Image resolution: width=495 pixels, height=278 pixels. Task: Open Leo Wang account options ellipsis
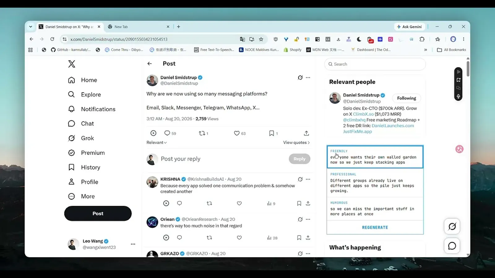(x=133, y=244)
